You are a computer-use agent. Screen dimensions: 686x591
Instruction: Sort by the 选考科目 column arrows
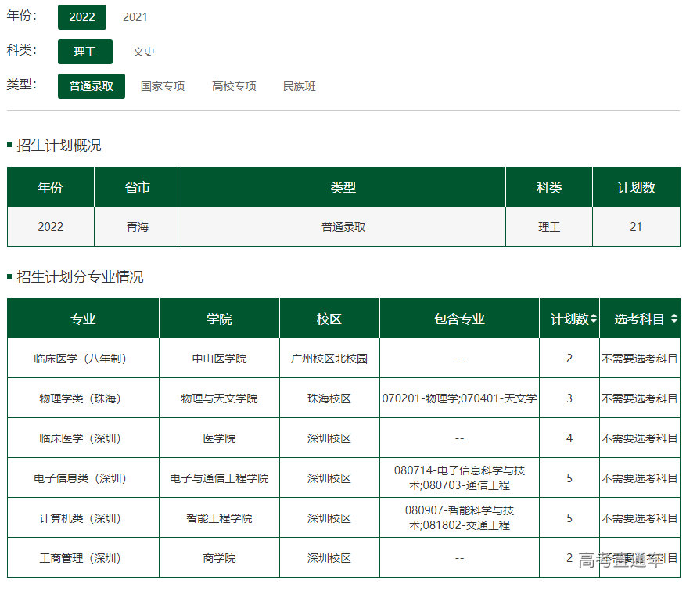click(673, 319)
